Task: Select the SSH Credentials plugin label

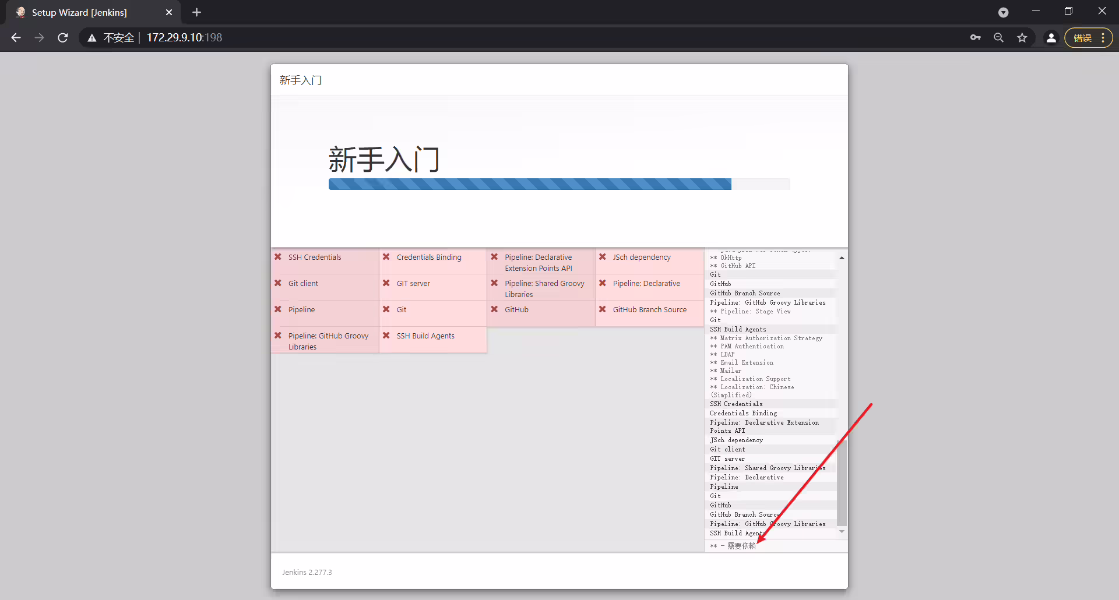Action: [315, 257]
